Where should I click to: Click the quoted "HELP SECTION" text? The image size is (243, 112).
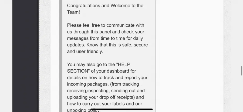(x=99, y=68)
